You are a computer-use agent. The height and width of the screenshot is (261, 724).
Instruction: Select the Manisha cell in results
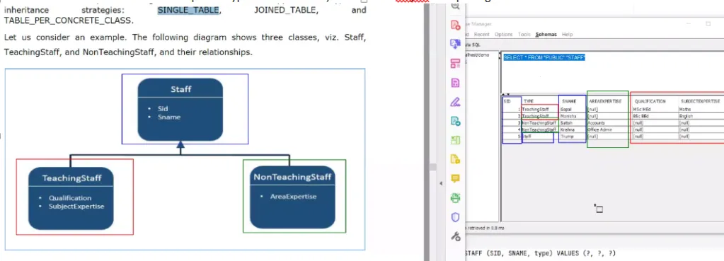(568, 116)
